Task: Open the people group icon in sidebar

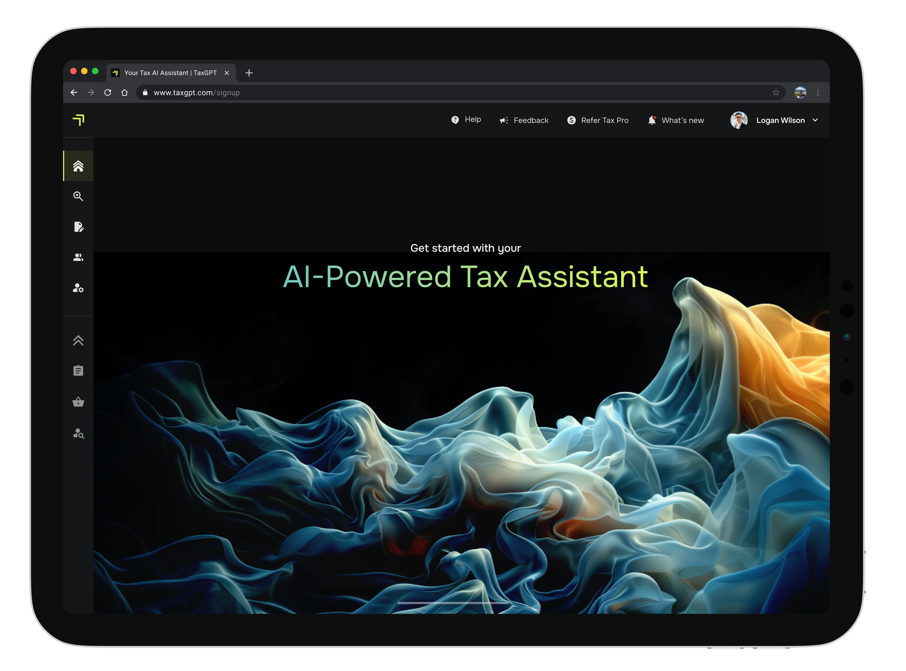Action: pyautogui.click(x=78, y=258)
